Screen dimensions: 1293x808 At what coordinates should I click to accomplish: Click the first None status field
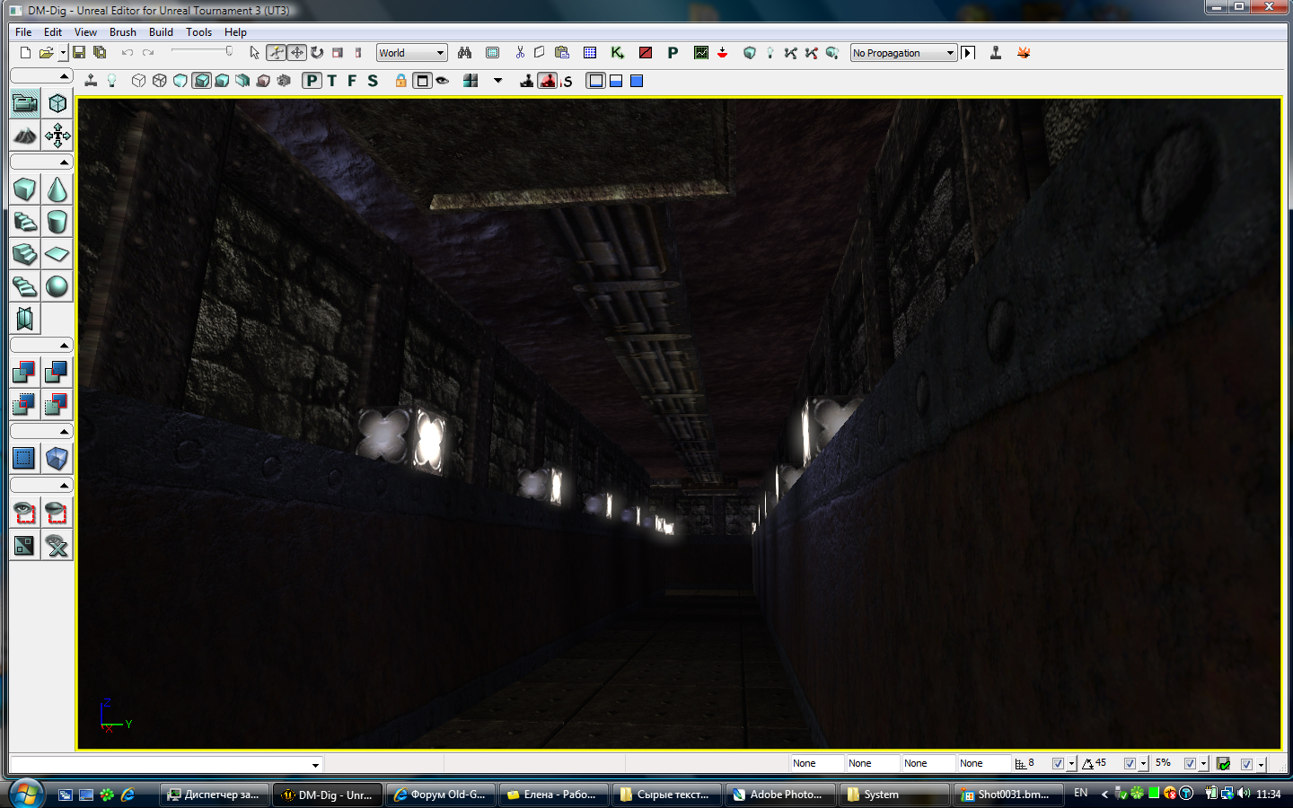click(815, 764)
